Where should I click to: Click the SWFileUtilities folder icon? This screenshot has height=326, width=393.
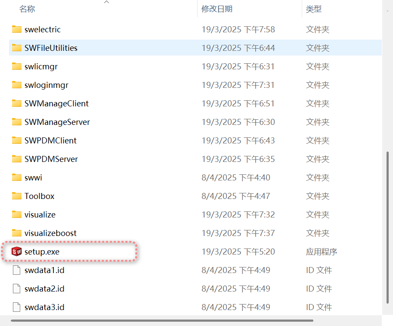pos(16,48)
